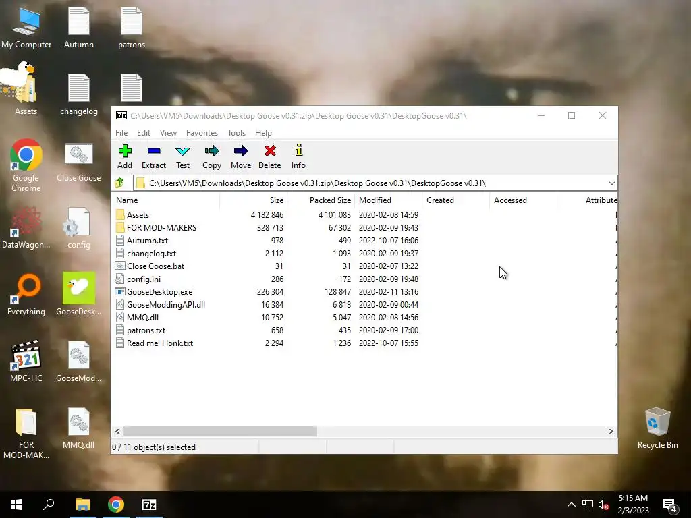This screenshot has width=691, height=518.
Task: Select the Google Chrome desktop shortcut
Action: (26, 166)
